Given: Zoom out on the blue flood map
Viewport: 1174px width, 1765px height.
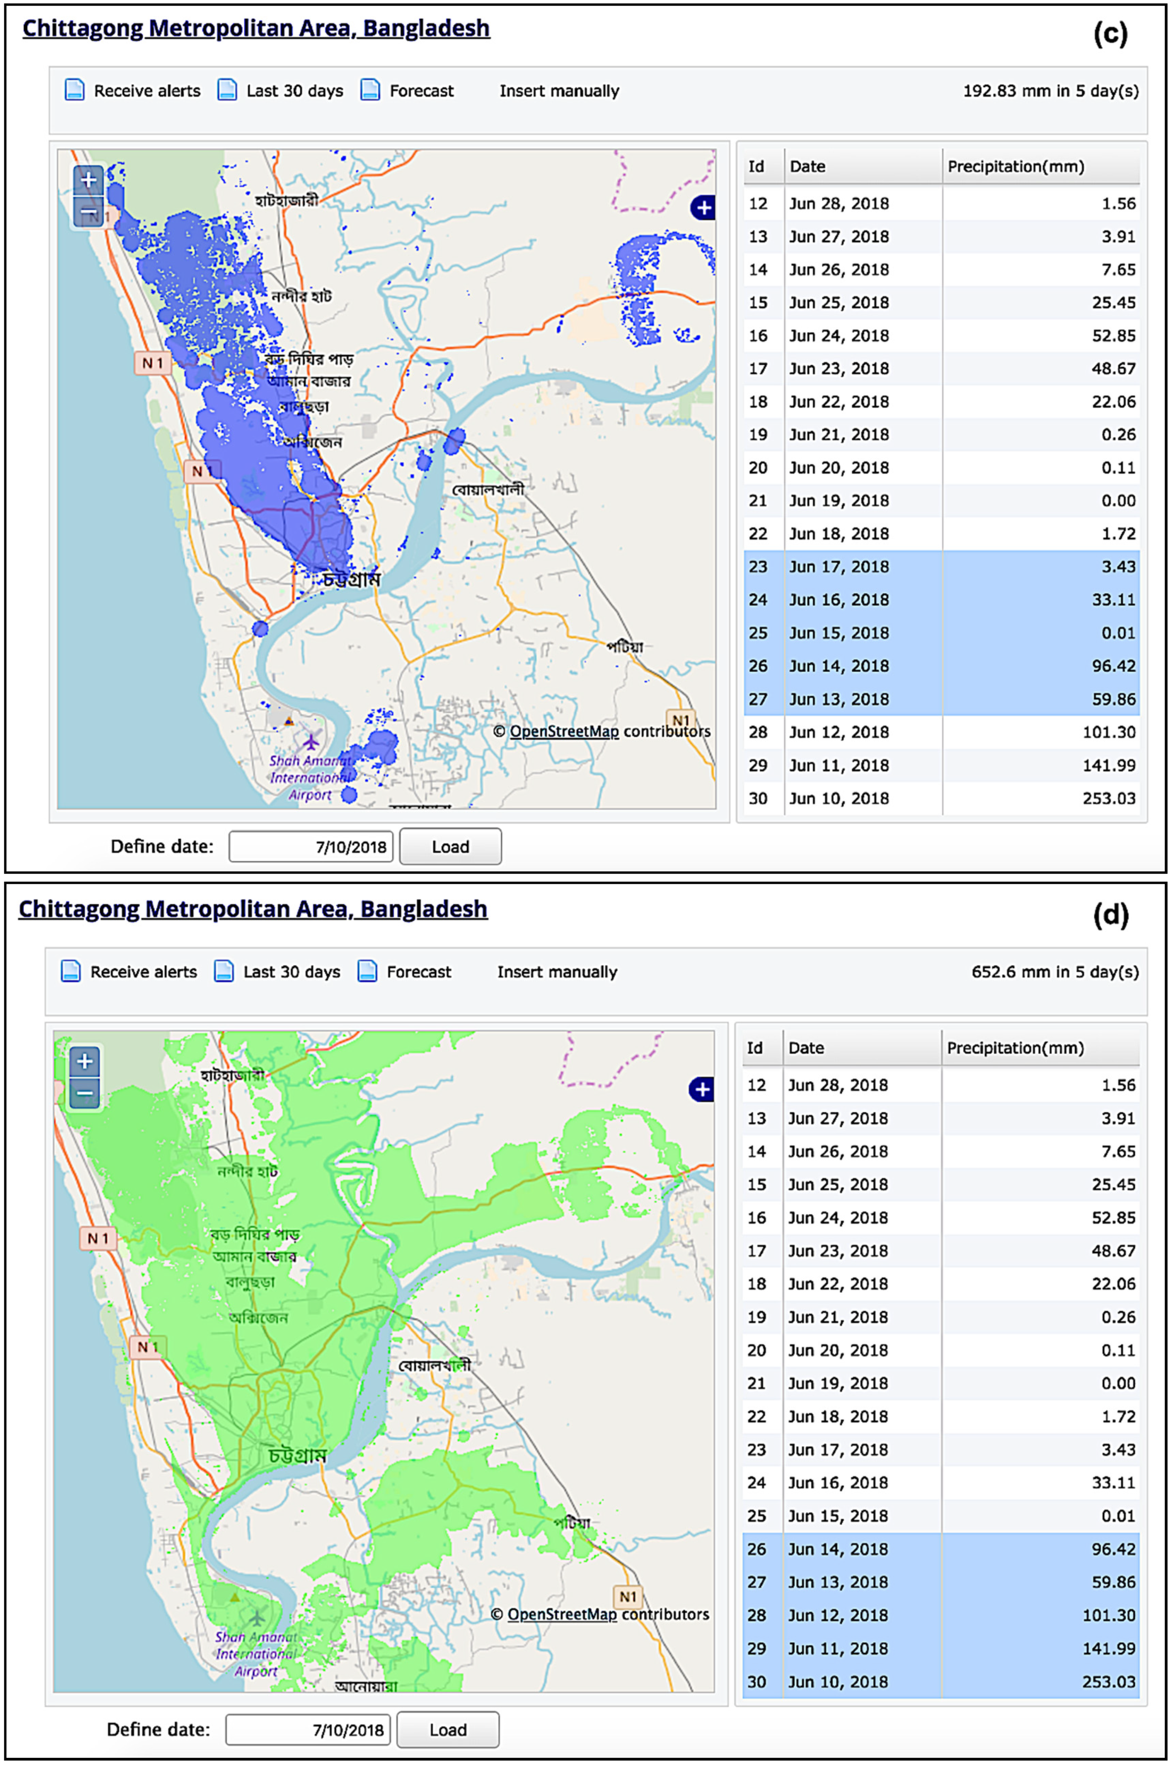Looking at the screenshot, I should coord(88,212).
